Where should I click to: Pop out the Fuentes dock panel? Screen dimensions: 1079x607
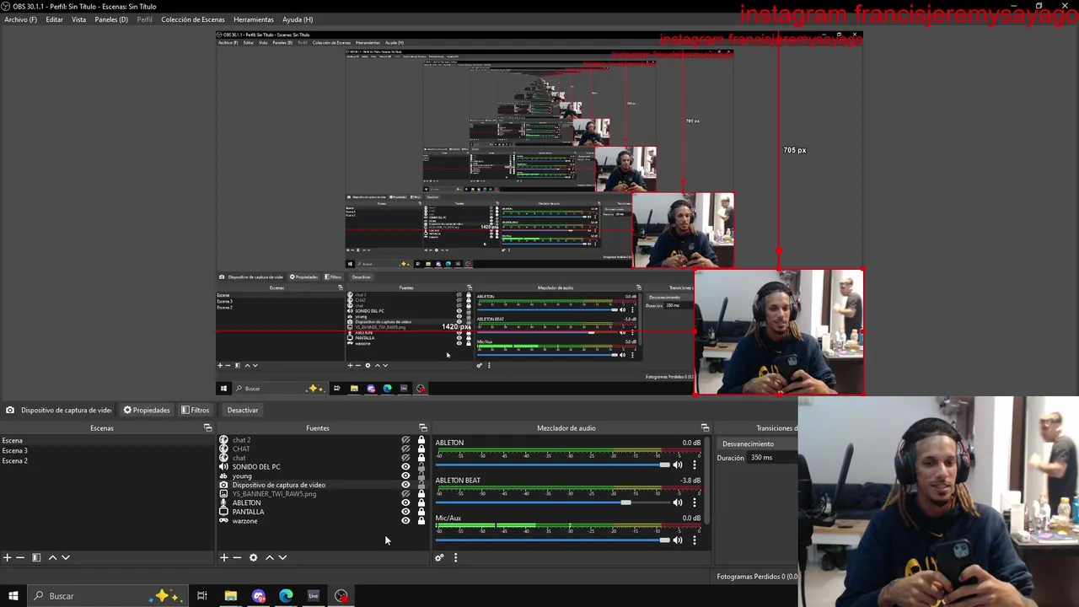(423, 428)
